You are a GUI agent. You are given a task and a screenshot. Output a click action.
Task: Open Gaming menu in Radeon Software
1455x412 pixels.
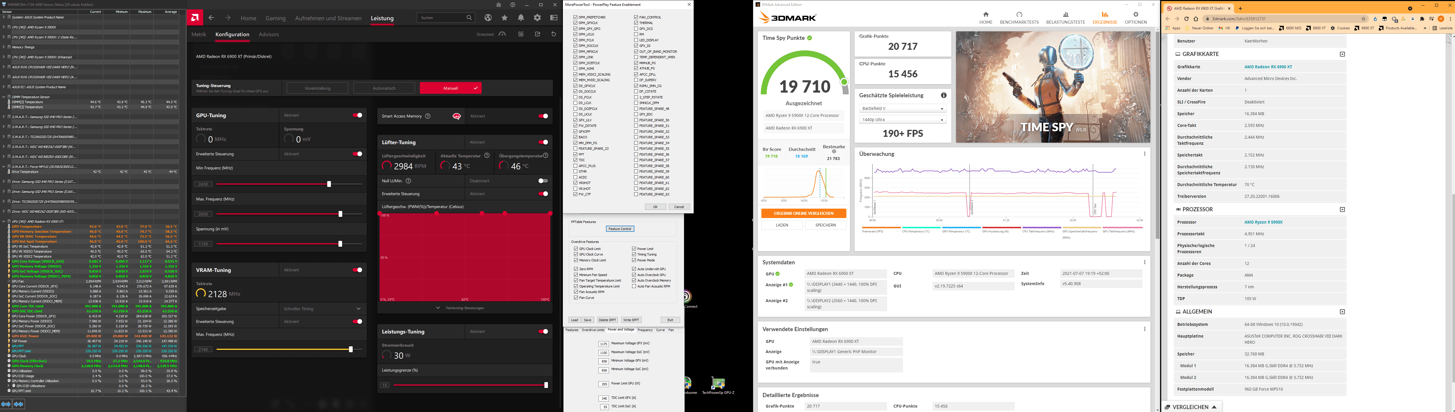[x=276, y=18]
